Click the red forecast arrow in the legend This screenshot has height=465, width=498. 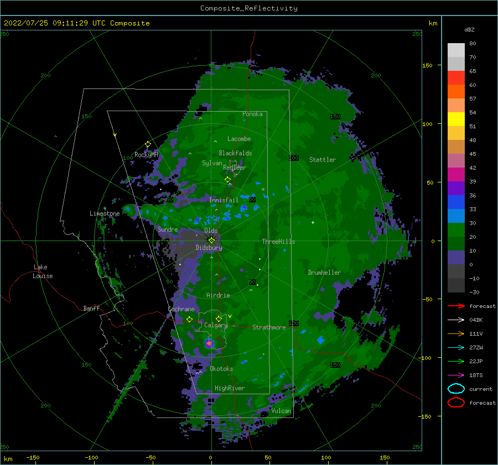point(456,306)
